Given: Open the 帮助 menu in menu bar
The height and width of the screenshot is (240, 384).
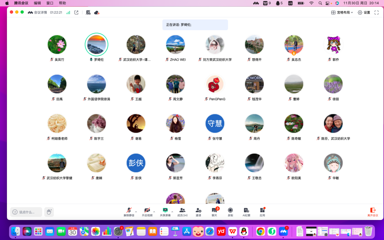Looking at the screenshot, I should point(62,3).
